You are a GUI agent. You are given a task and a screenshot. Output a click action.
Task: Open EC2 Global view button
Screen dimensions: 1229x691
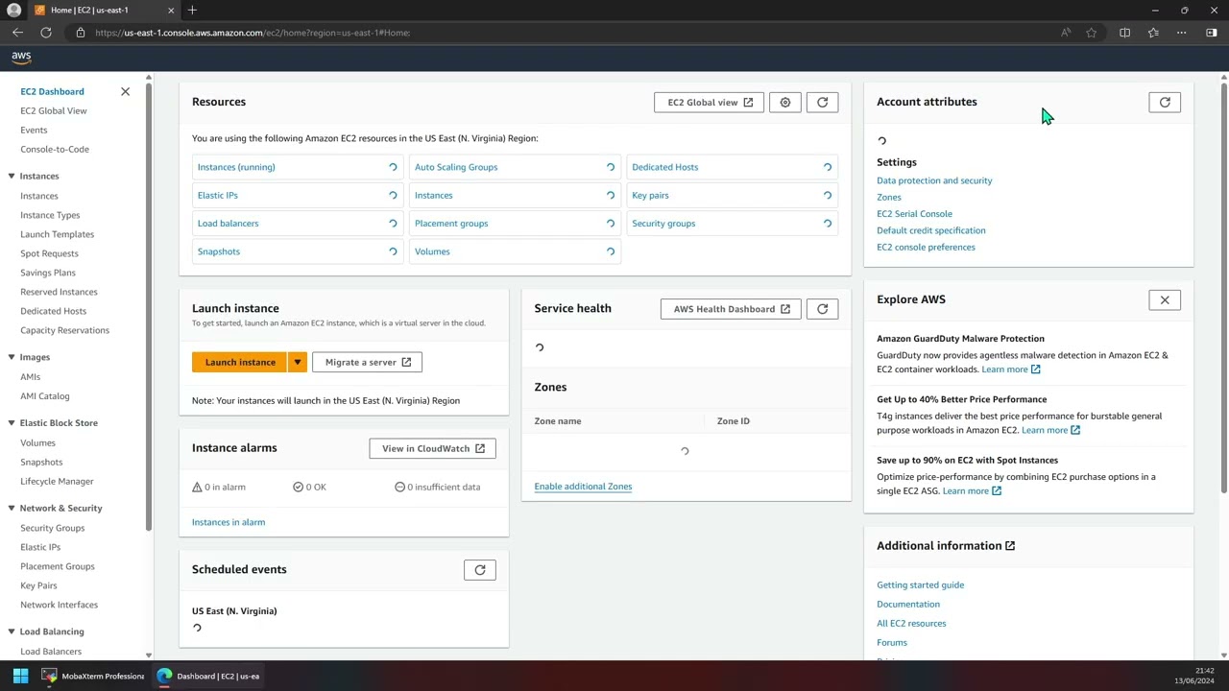point(710,103)
